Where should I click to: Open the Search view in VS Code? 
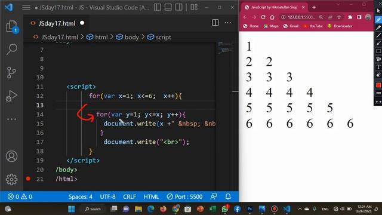pos(11,50)
